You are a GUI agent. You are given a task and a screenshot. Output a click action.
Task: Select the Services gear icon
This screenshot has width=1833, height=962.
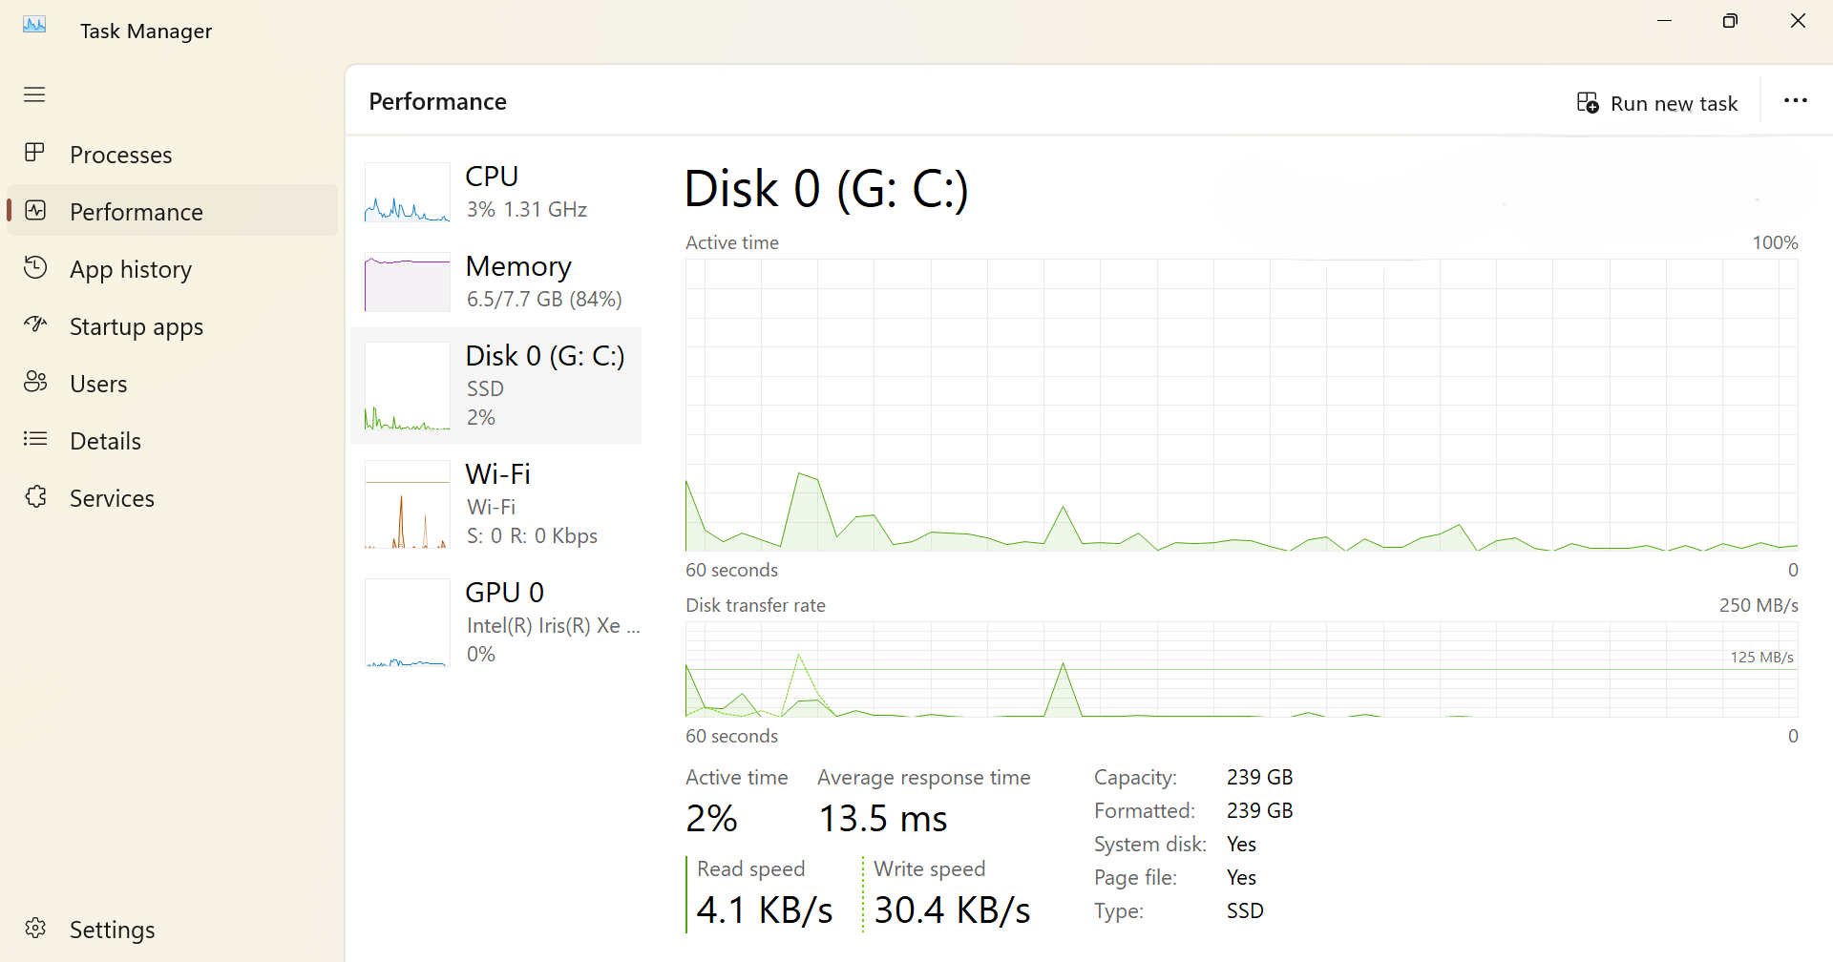[35, 497]
